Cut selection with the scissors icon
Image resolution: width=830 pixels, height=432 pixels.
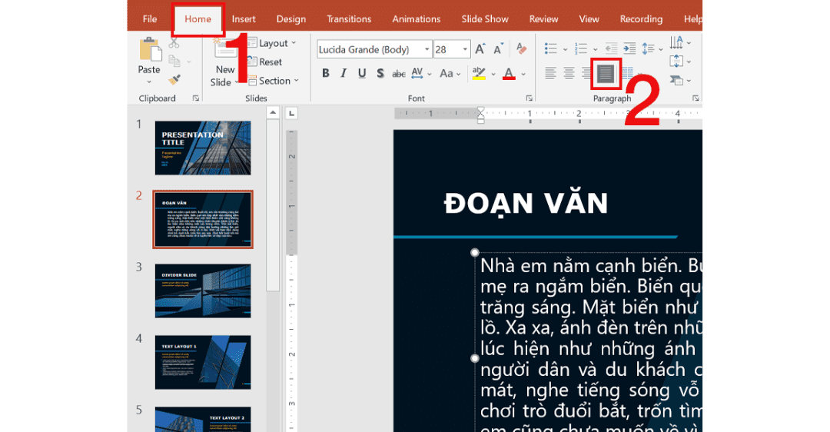pyautogui.click(x=174, y=43)
